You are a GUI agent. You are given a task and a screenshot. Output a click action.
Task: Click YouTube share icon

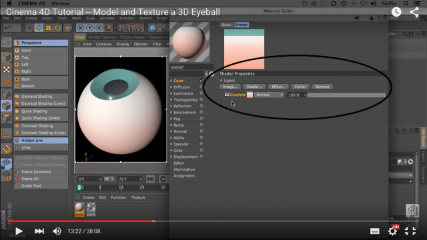coord(414,12)
